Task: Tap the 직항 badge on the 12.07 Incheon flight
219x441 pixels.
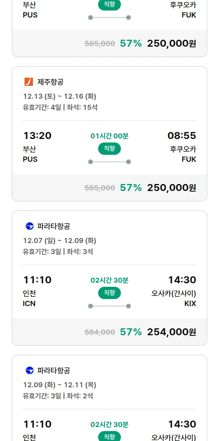Action: [x=109, y=293]
